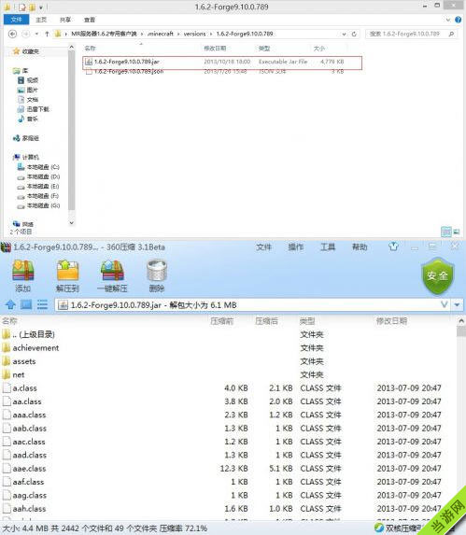The width and height of the screenshot is (466, 535).
Task: Click Explorer back arrow button
Action: pos(13,34)
